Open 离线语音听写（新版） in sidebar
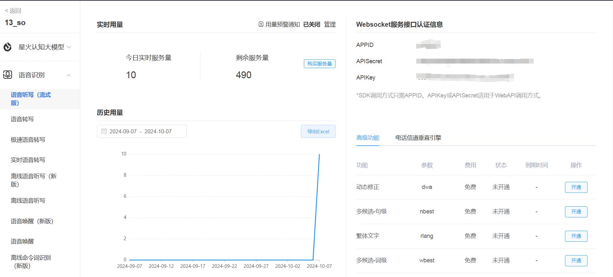The image size is (613, 277). pyautogui.click(x=34, y=180)
